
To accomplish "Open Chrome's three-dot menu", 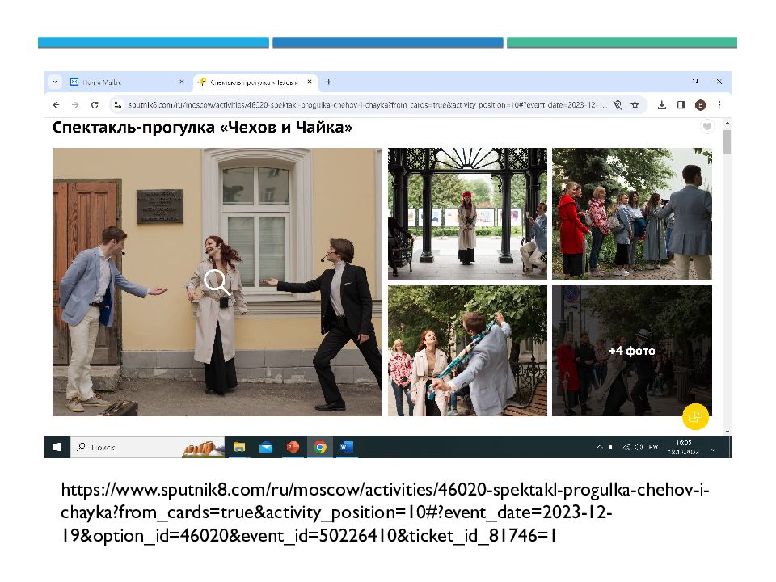I will pos(719,105).
